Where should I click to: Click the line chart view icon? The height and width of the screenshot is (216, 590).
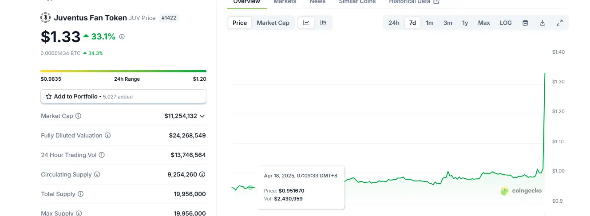coord(306,23)
